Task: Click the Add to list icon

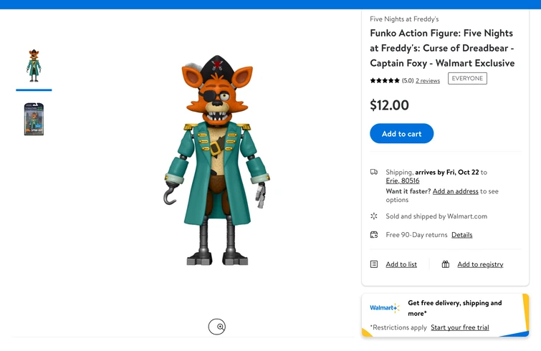Action: 374,264
